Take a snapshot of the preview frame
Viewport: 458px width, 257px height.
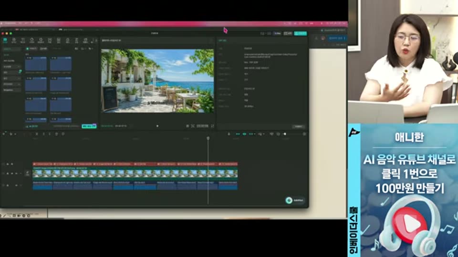click(x=187, y=126)
